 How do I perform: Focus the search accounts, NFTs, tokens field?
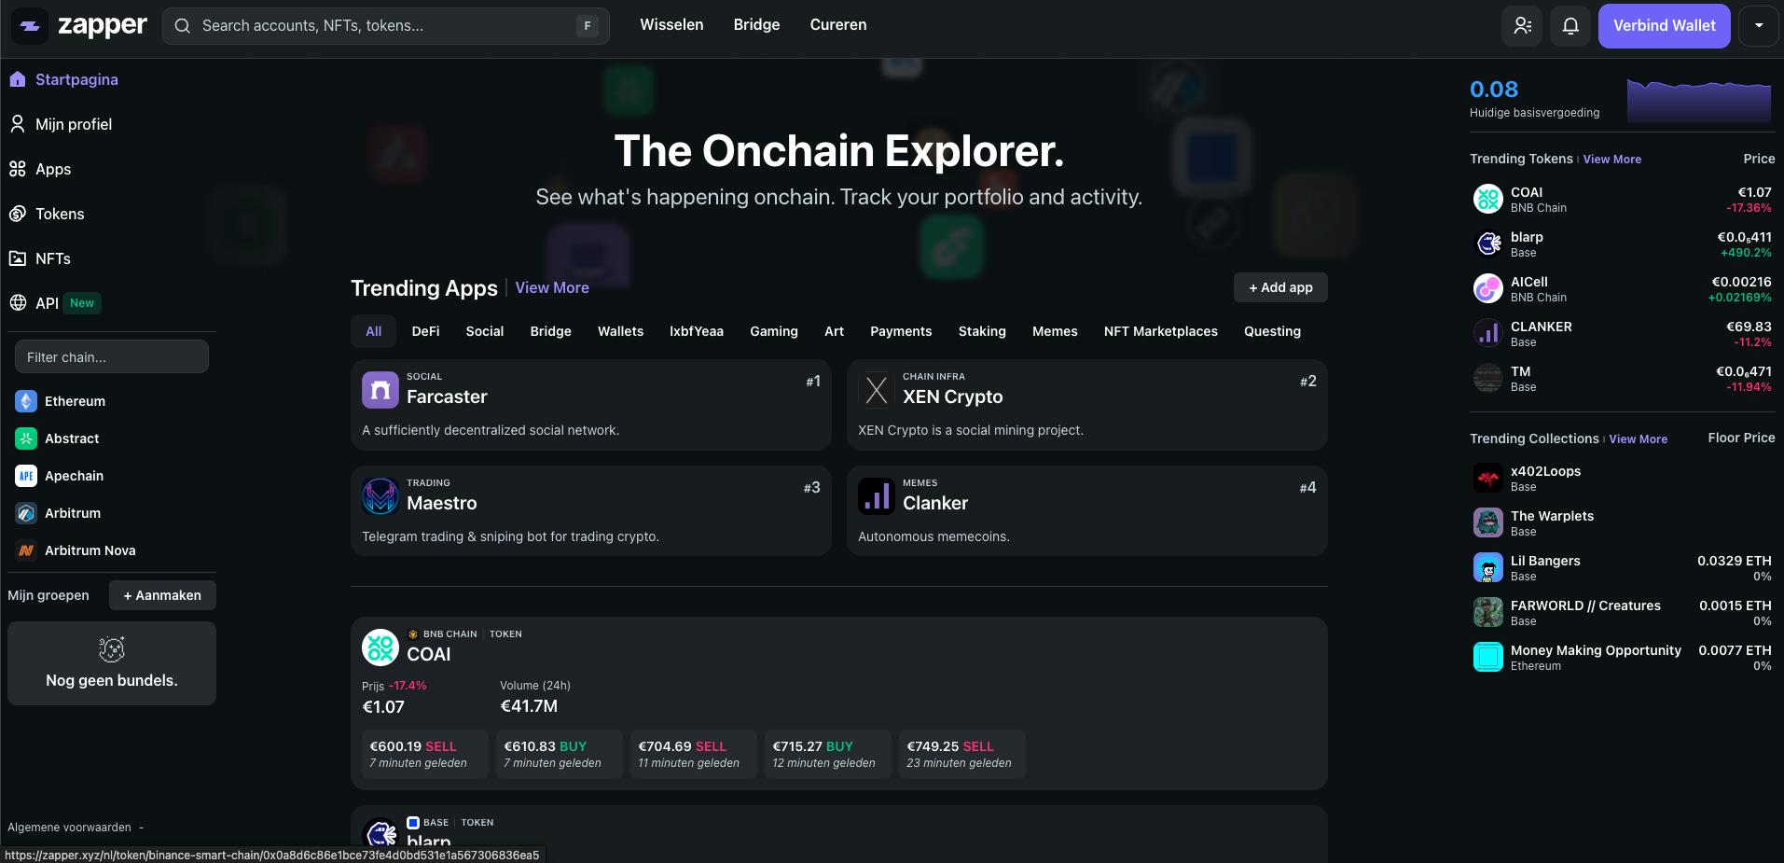pos(386,26)
